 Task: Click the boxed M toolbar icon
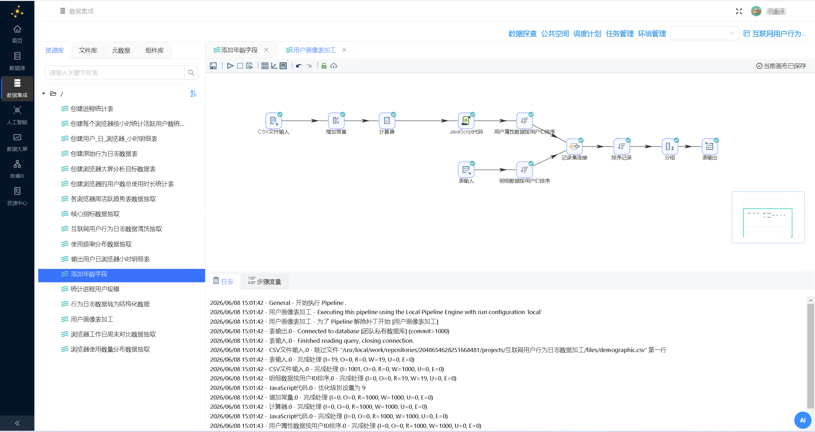(x=283, y=66)
